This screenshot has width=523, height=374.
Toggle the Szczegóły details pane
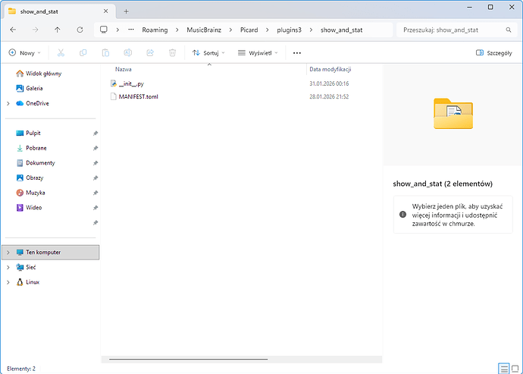495,53
